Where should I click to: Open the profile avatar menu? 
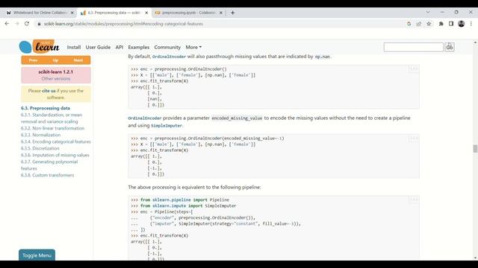[462, 24]
